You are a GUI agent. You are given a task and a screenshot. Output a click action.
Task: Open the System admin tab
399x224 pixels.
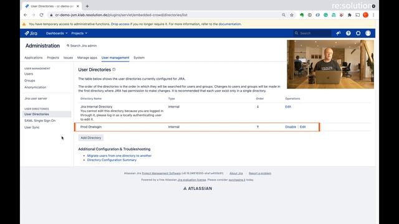tap(139, 58)
